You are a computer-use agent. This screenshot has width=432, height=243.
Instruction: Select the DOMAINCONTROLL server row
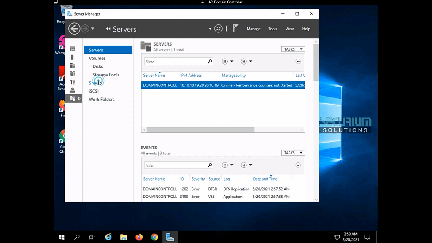(223, 85)
